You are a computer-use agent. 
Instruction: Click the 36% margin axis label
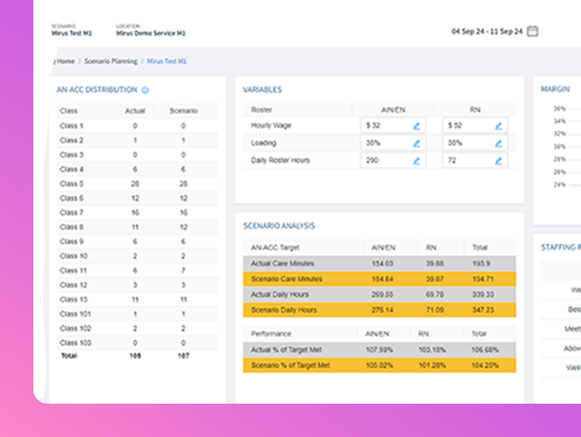point(559,109)
